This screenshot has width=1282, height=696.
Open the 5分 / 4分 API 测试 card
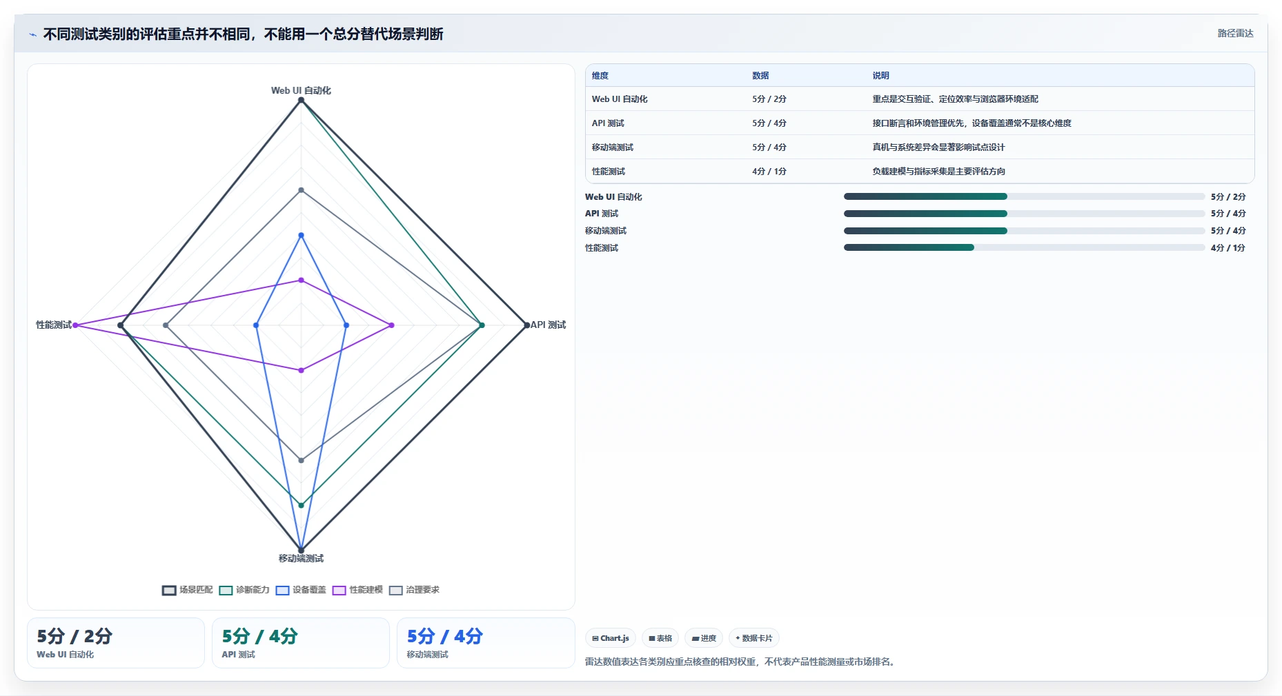pos(301,643)
